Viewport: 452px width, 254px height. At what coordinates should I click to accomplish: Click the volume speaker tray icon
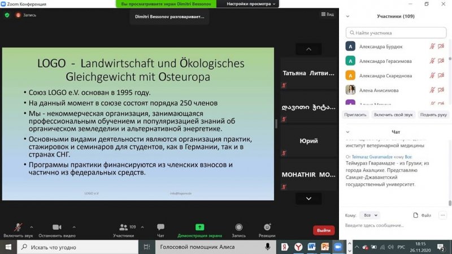390,247
